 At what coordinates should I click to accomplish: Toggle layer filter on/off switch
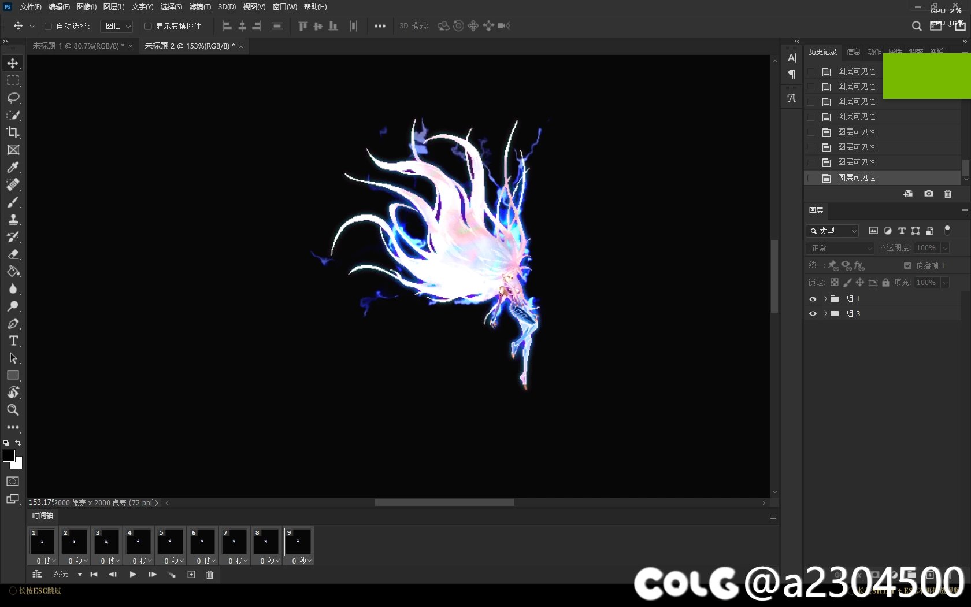(947, 230)
